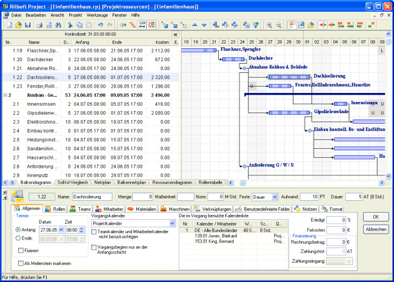The height and width of the screenshot is (282, 394).
Task: Open print preview icon
Action: click(x=49, y=25)
